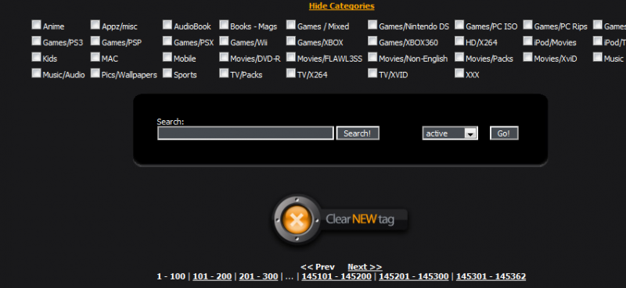Jump to results 145101 - 145200
Viewport: 626px width, 288px height.
tap(336, 276)
